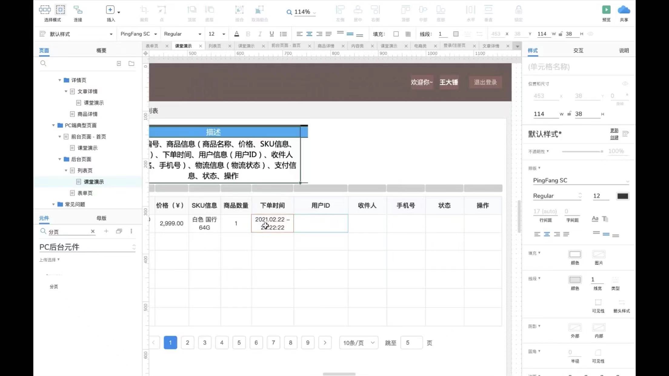Toggle visibility eye in position section
Image resolution: width=669 pixels, height=376 pixels.
[x=625, y=84]
